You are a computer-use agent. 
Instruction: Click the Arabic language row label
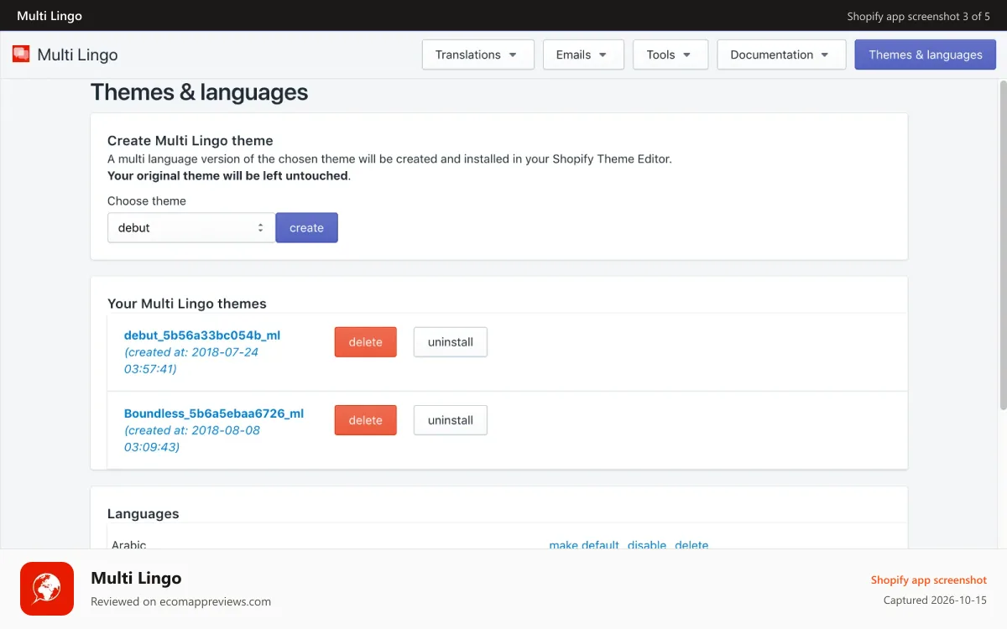coord(129,545)
